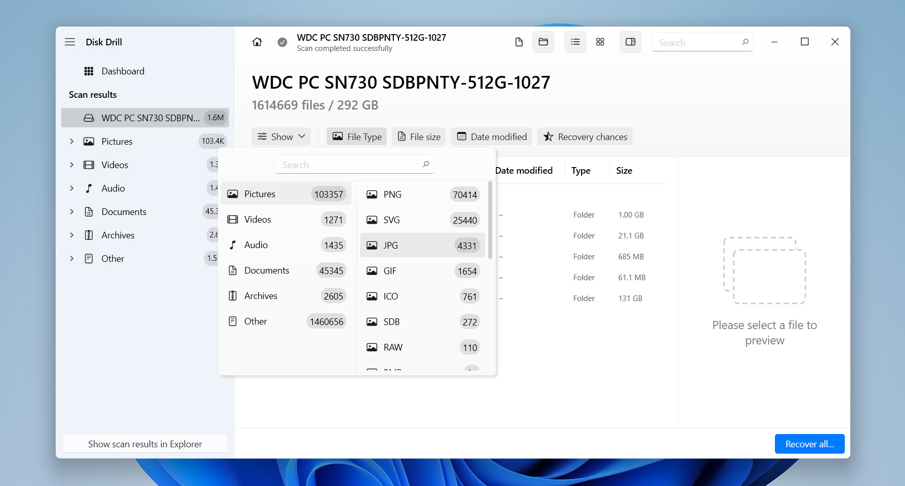
Task: Toggle the preview pane icon
Action: coord(631,42)
